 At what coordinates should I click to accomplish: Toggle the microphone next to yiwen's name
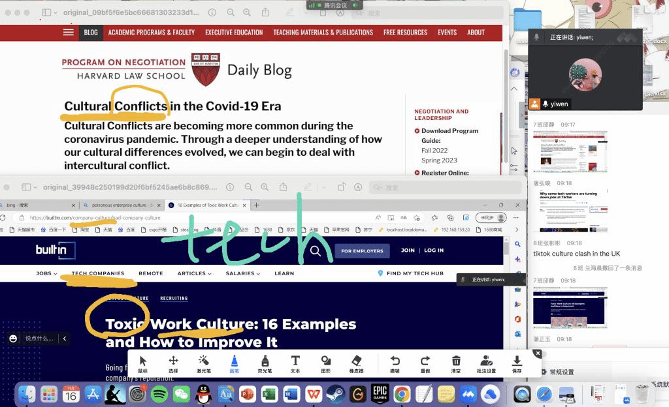coord(546,104)
